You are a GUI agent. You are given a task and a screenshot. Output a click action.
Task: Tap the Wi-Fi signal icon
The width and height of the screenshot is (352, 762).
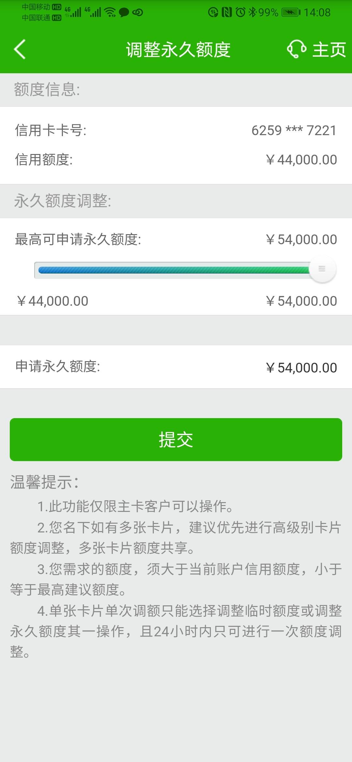(x=110, y=12)
